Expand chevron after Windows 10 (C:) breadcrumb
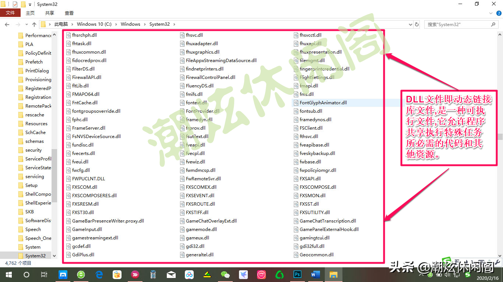The height and width of the screenshot is (282, 503). [116, 24]
